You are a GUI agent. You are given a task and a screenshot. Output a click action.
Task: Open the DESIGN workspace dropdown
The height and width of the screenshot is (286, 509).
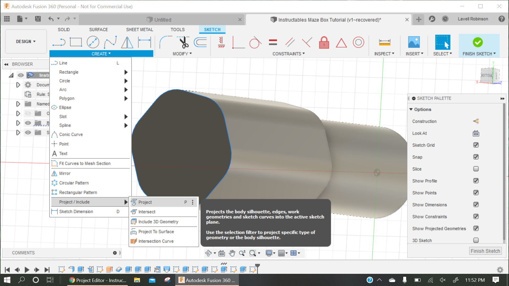coord(26,42)
